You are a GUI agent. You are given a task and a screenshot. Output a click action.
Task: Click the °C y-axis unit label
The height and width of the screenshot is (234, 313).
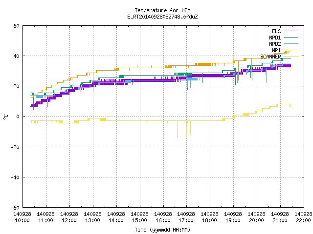5,117
